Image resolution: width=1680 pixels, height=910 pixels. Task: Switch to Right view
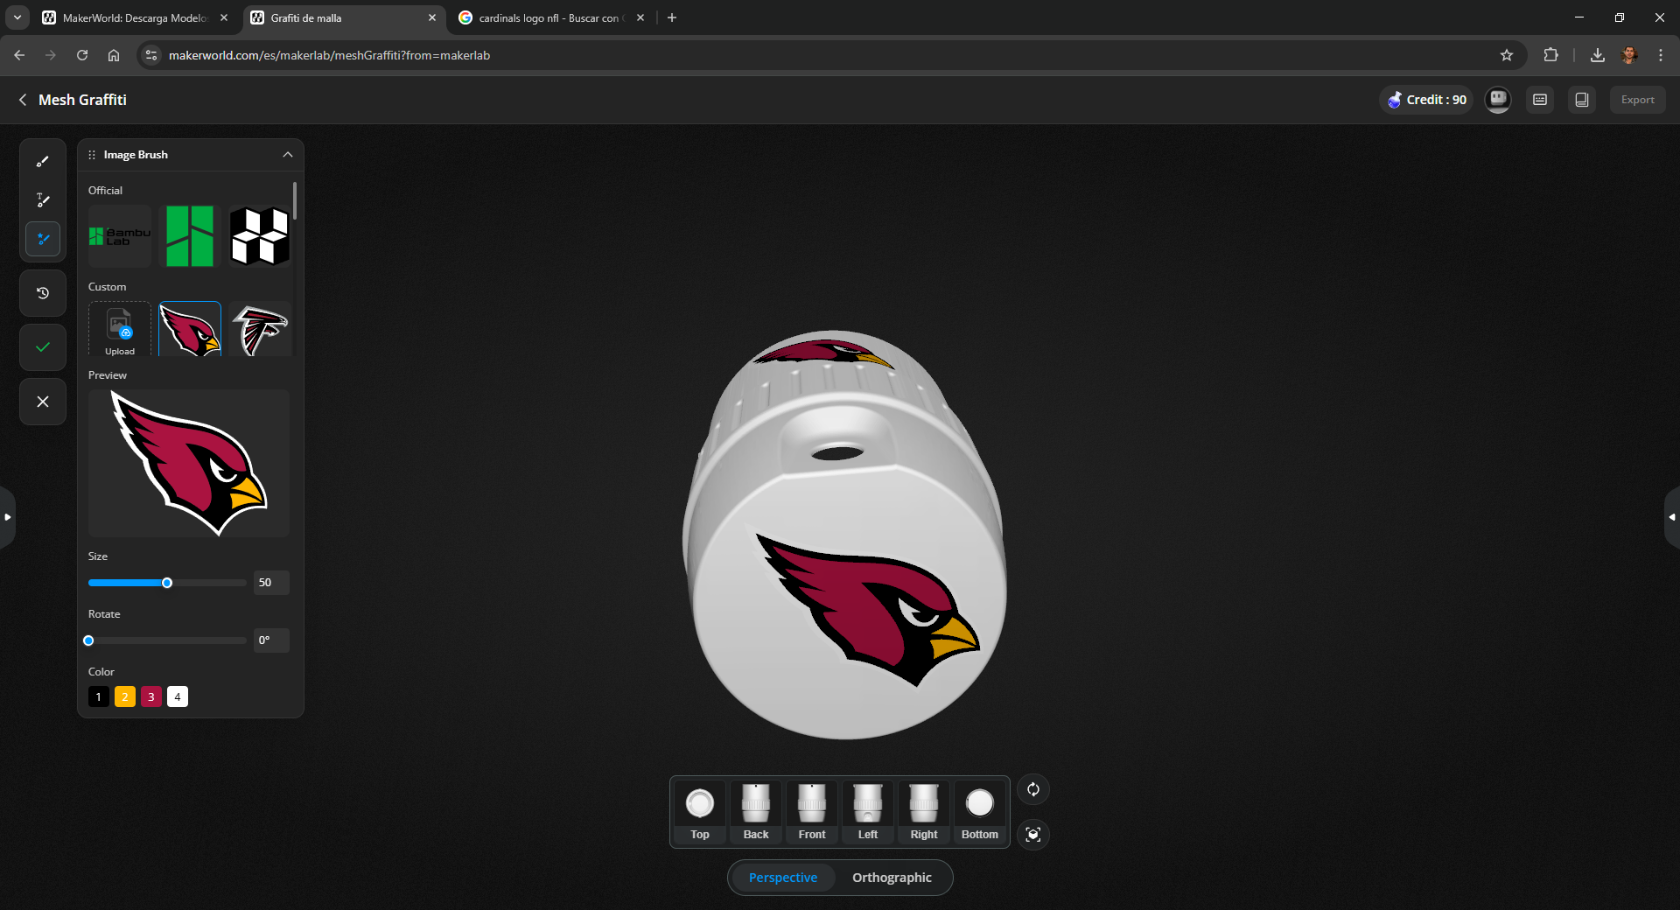click(x=924, y=812)
